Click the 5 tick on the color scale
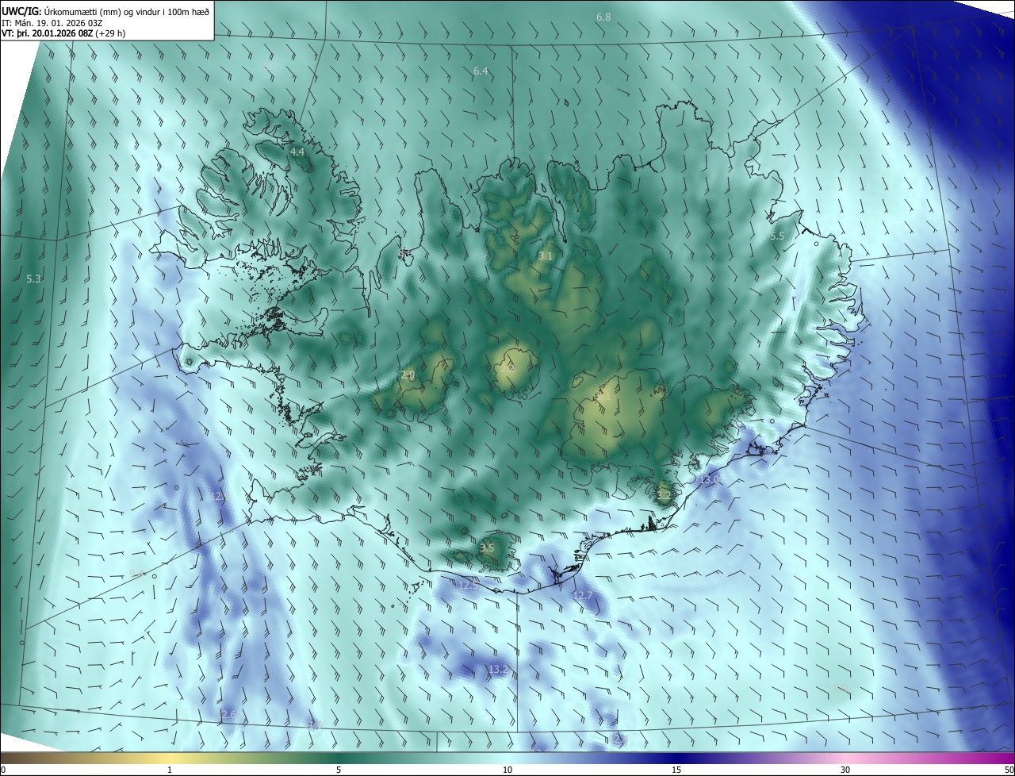Viewport: 1015px width, 776px height. point(339,770)
